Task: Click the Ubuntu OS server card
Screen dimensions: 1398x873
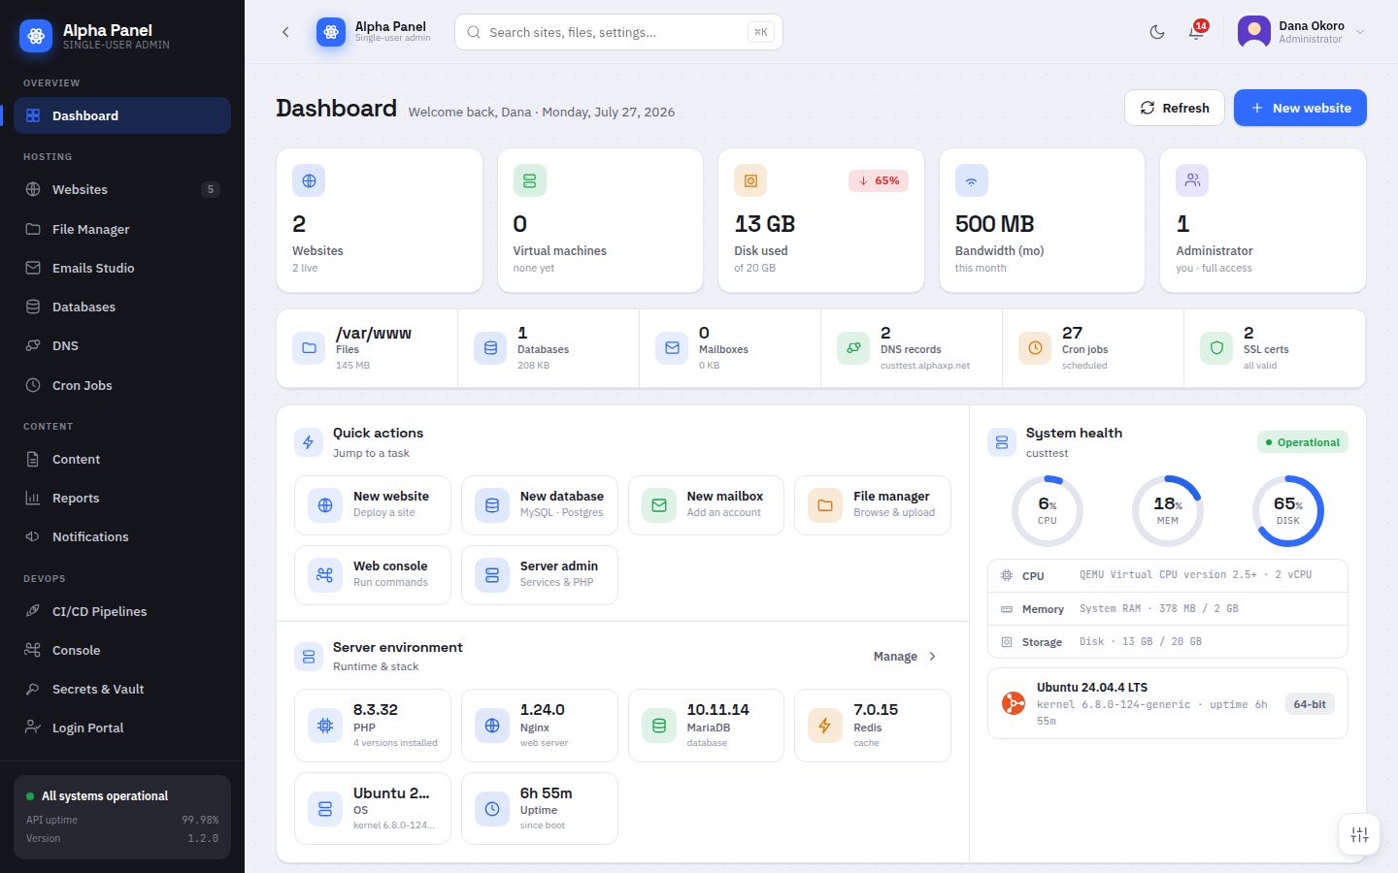Action: coord(373,808)
